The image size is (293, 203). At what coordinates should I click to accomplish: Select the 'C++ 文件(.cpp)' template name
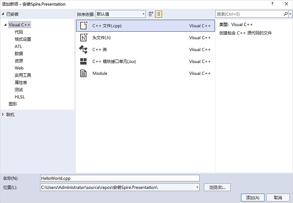click(107, 26)
